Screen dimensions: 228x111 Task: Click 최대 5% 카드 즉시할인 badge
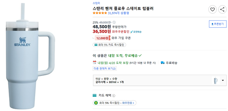pos(109,45)
